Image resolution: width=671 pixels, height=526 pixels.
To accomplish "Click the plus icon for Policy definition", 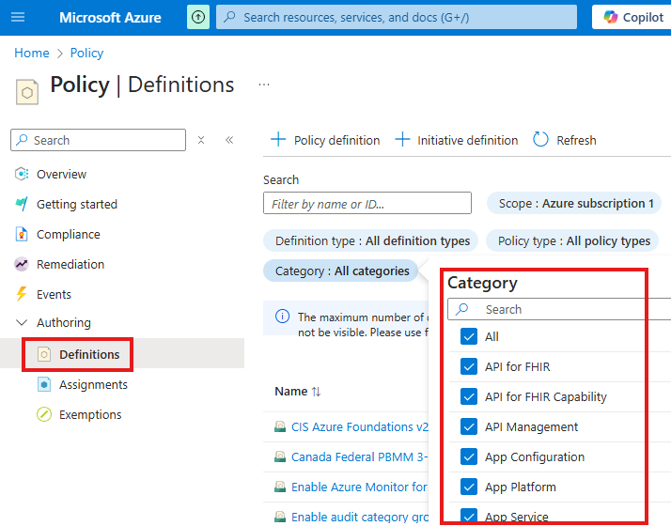I will coord(278,139).
